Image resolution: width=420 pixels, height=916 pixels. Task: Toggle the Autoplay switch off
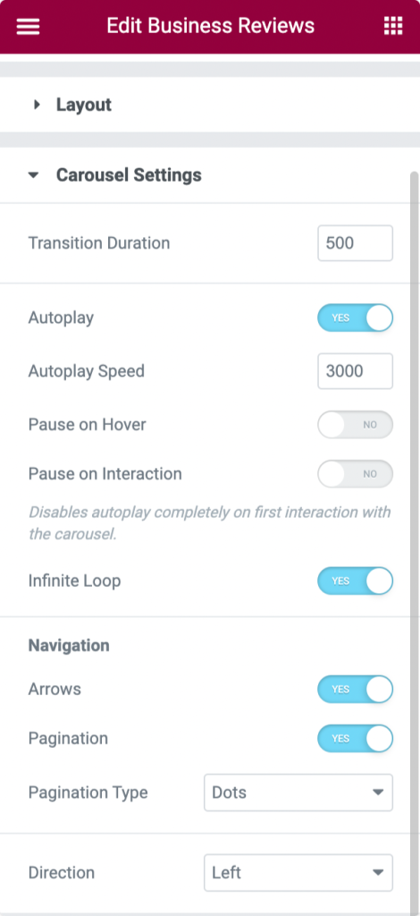pyautogui.click(x=356, y=318)
